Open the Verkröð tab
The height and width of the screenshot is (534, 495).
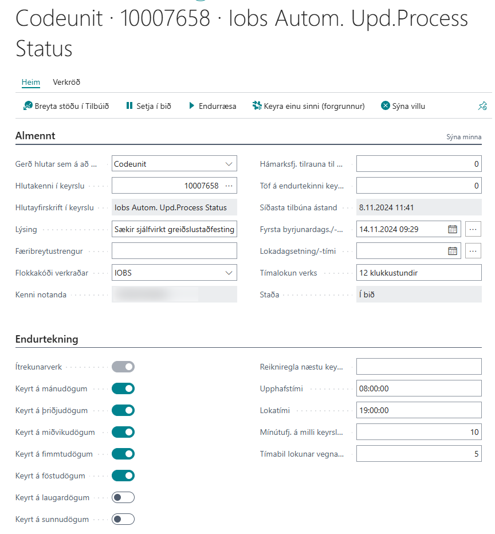66,82
